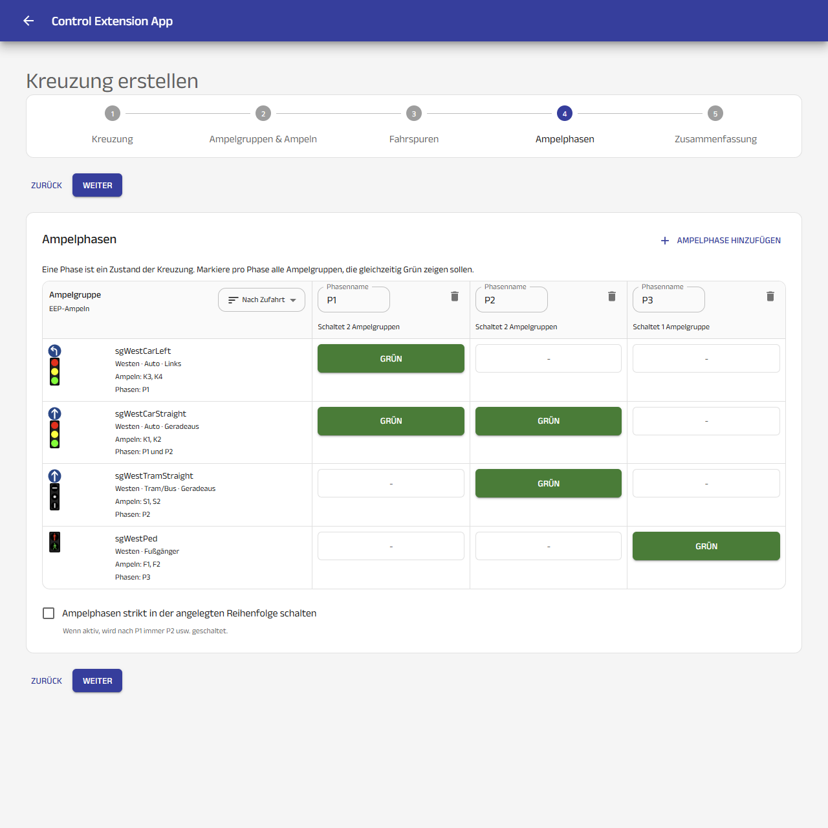Delete phase P1 with its trash icon
The width and height of the screenshot is (828, 828).
click(455, 296)
